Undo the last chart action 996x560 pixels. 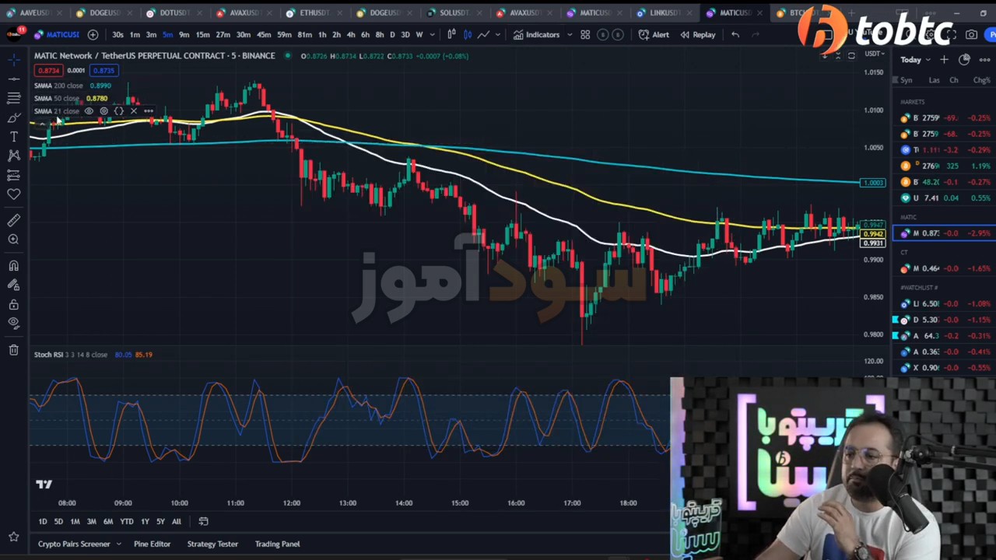click(735, 34)
